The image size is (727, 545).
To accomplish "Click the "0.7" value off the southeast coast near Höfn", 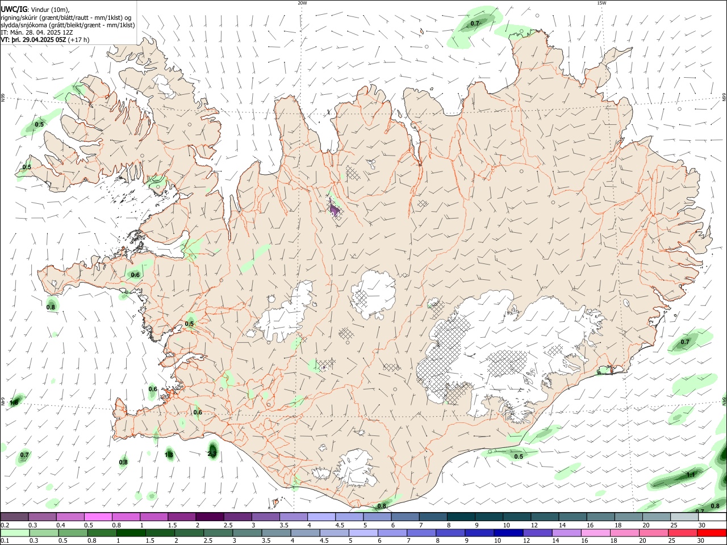I will 685,342.
